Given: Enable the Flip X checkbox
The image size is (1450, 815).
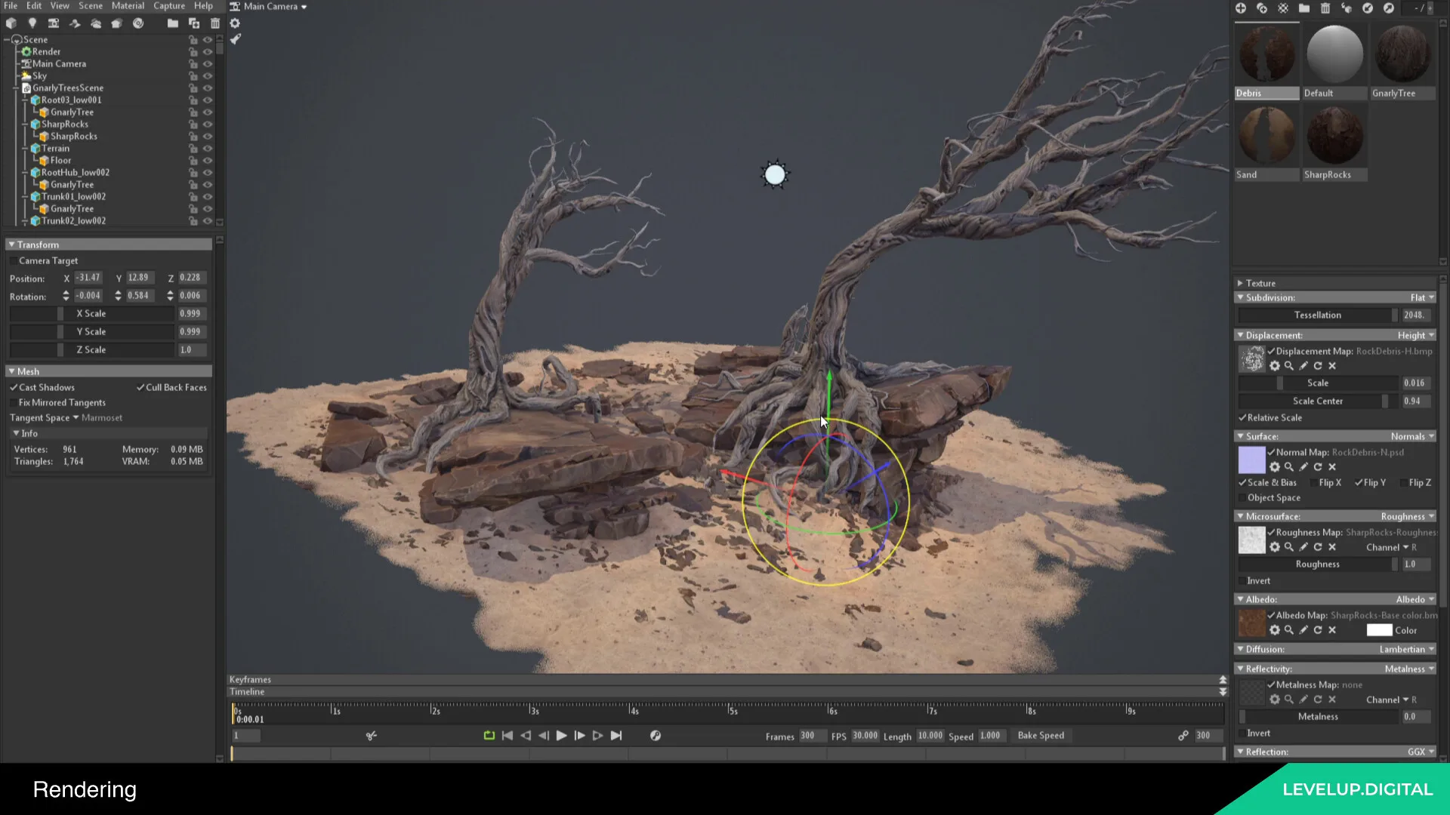Looking at the screenshot, I should pyautogui.click(x=1314, y=483).
